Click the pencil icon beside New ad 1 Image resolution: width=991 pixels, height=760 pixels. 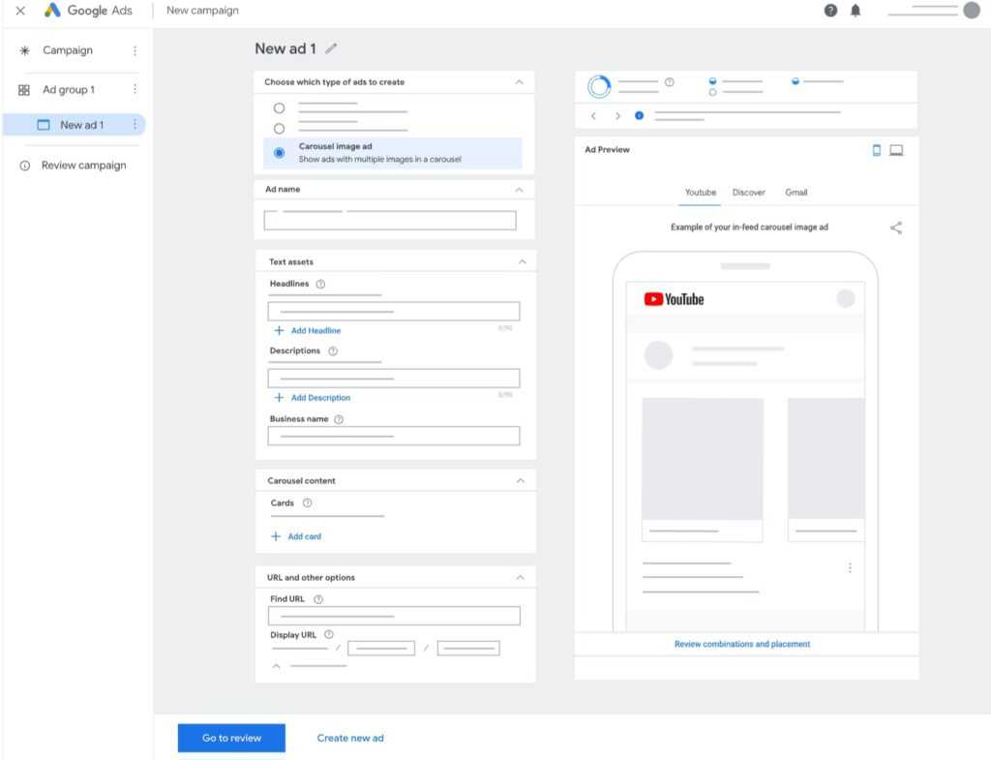coord(332,48)
